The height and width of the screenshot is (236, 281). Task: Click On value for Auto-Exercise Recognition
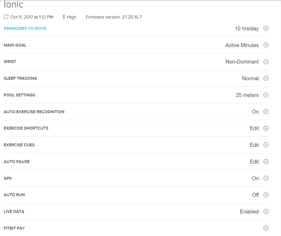255,112
